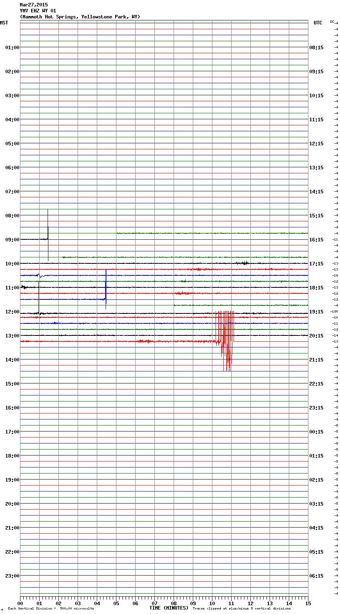
Task: Click the 08:15 UTC time label
Action: coord(316,48)
